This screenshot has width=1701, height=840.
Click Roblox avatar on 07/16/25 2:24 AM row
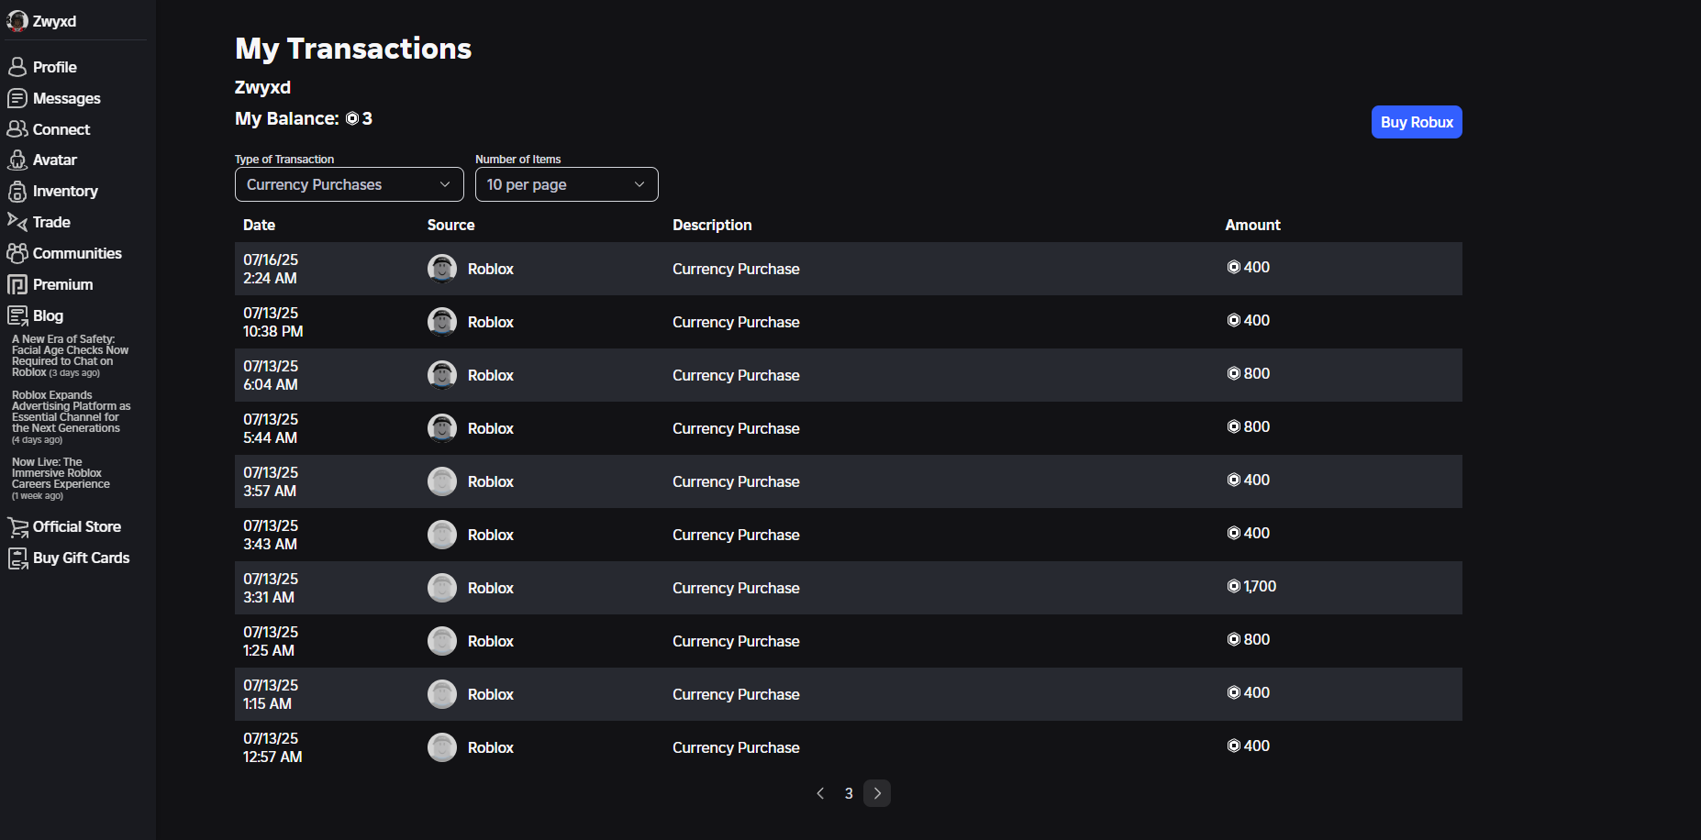(442, 269)
